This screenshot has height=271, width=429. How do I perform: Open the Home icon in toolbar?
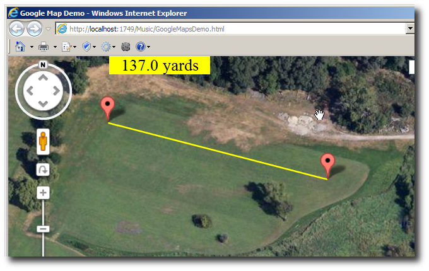click(x=20, y=47)
